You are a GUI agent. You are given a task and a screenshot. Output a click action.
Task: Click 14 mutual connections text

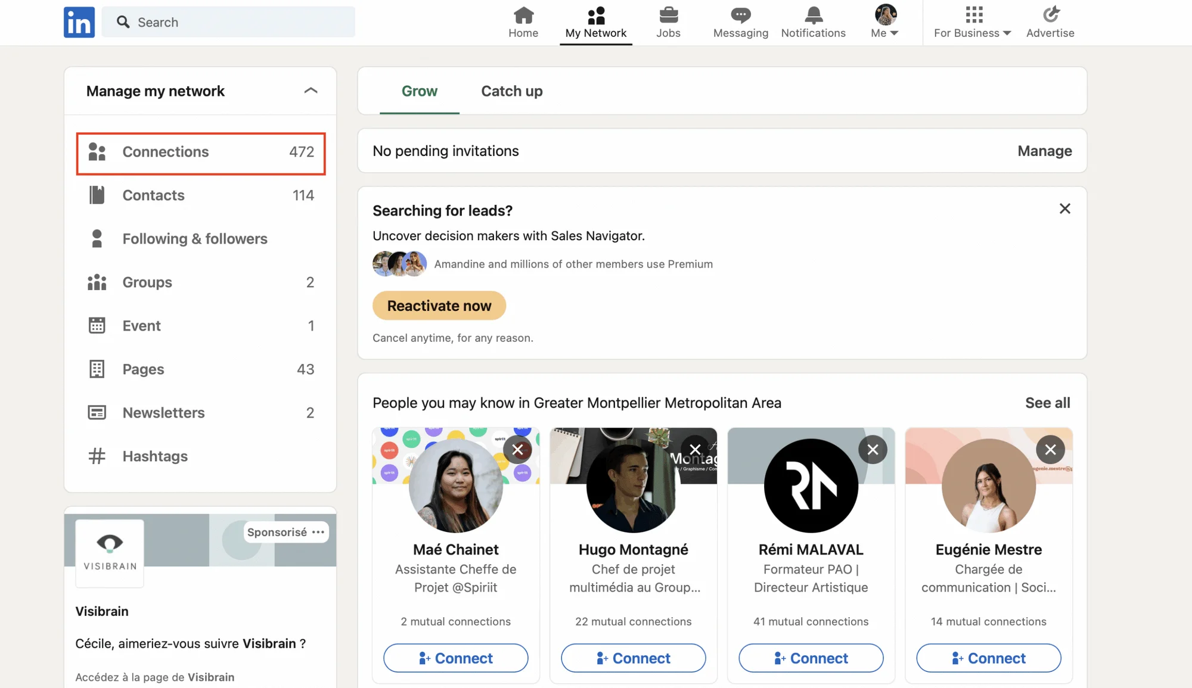(x=989, y=622)
